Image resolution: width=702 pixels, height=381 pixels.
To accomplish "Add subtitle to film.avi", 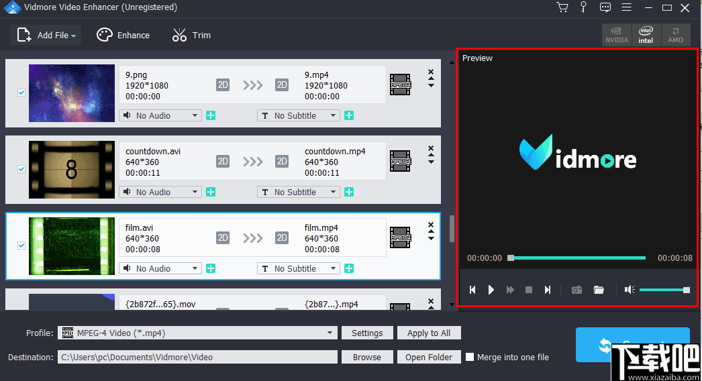I will [349, 268].
